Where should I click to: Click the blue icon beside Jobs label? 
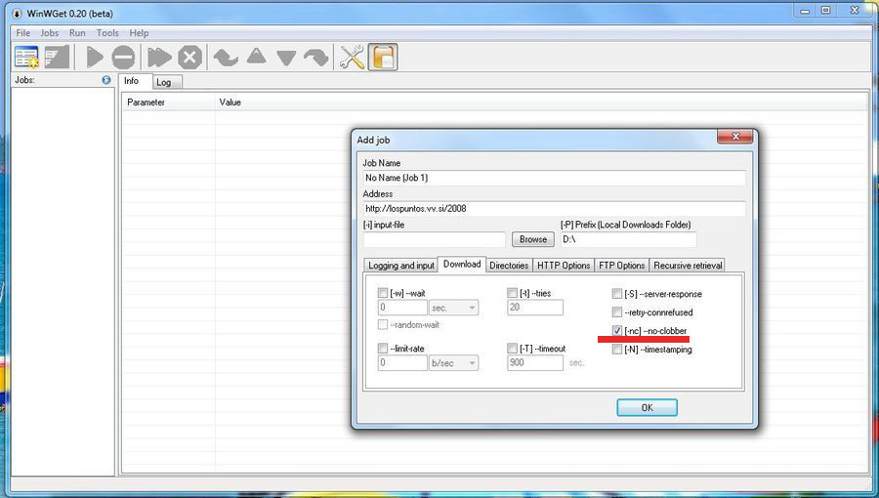106,80
